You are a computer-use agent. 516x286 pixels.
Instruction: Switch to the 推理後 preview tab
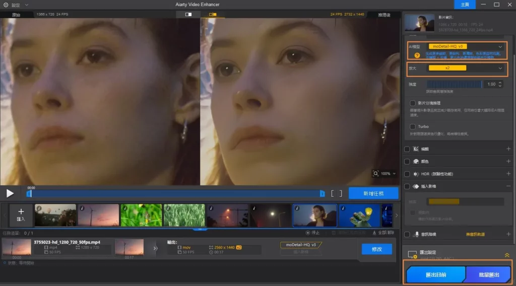click(384, 15)
